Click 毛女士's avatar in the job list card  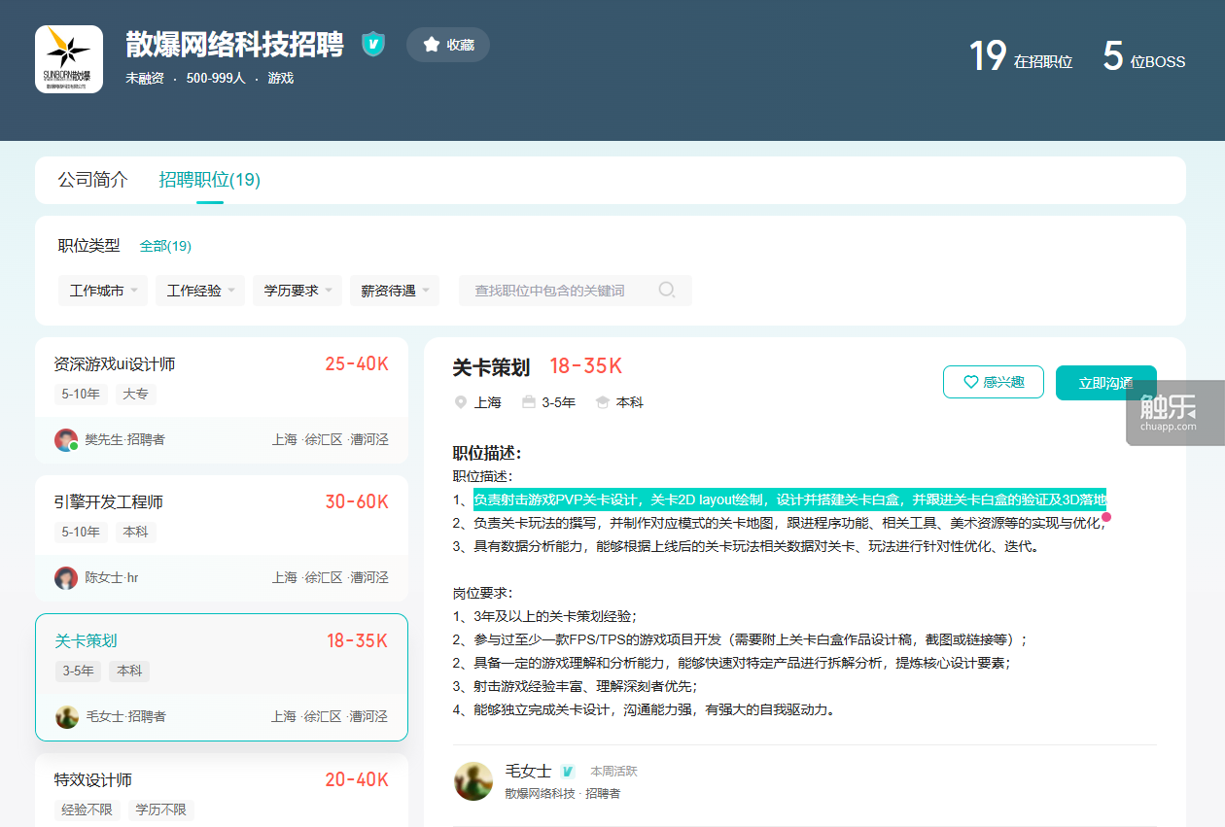click(67, 716)
